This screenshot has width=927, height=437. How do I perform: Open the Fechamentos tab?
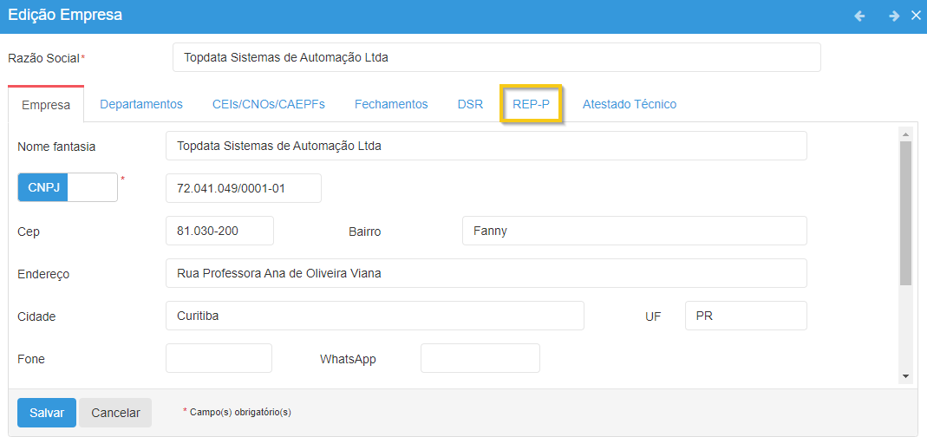(391, 104)
